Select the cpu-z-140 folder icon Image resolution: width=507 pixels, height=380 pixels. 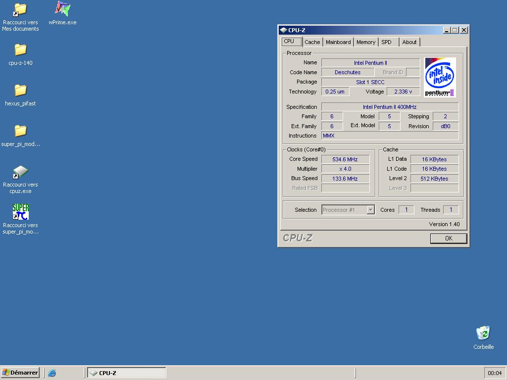pyautogui.click(x=20, y=50)
